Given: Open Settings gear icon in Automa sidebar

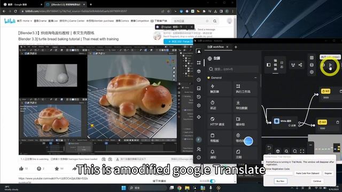Looking at the screenshot, I should point(199,106).
